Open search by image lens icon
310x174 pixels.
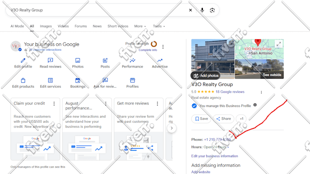(212, 10)
